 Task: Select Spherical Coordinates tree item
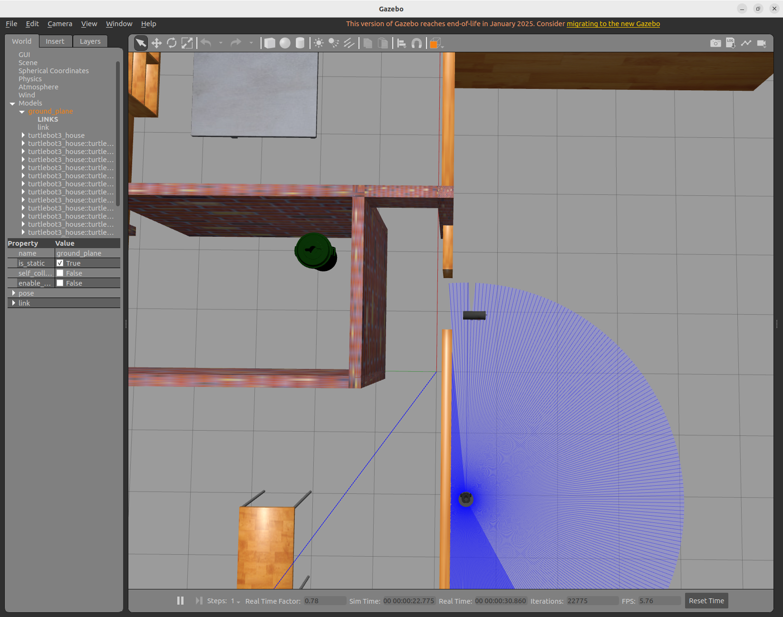pos(54,71)
